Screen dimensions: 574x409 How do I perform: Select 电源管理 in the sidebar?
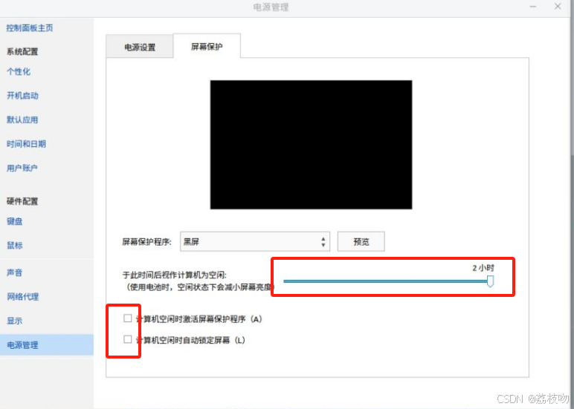(x=47, y=344)
